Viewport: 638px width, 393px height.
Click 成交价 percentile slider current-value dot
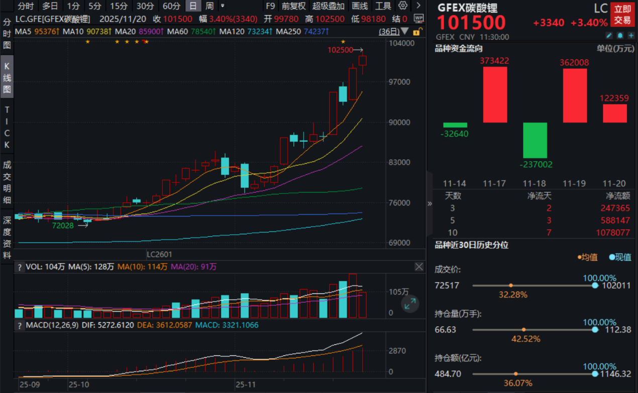[595, 285]
